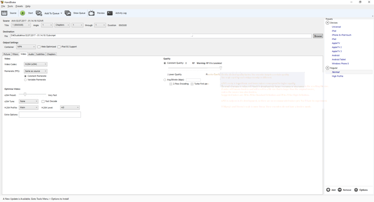374x202 pixels.
Task: Open the H.264 Level dropdown
Action: (x=70, y=107)
